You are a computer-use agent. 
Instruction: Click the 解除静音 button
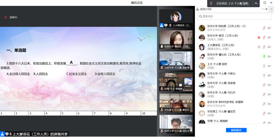[x=236, y=130]
